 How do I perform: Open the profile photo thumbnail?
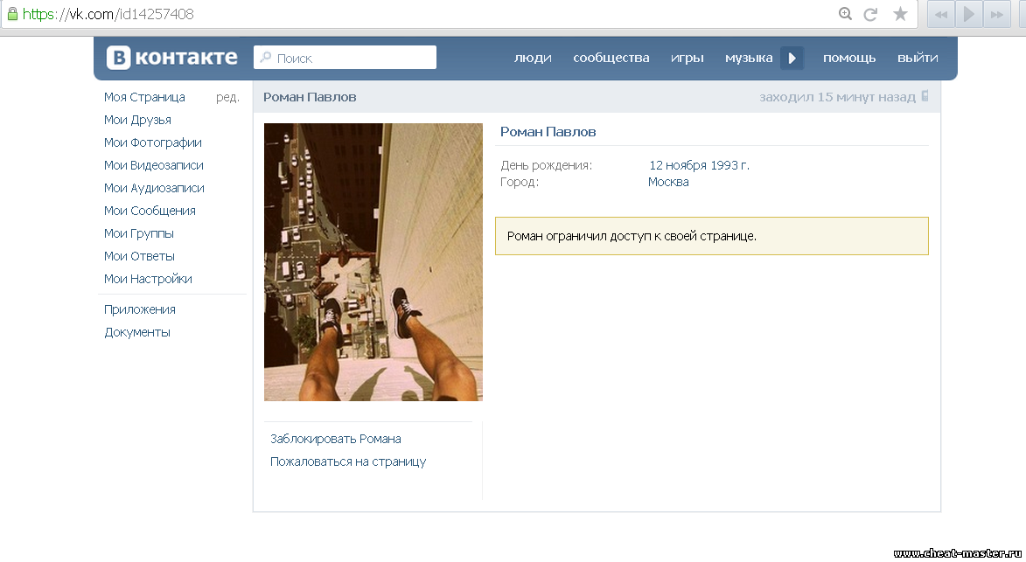coord(373,262)
